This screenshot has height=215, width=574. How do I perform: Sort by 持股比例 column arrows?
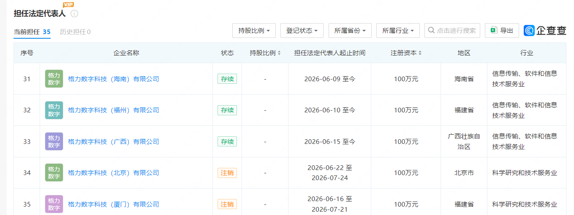pos(279,53)
